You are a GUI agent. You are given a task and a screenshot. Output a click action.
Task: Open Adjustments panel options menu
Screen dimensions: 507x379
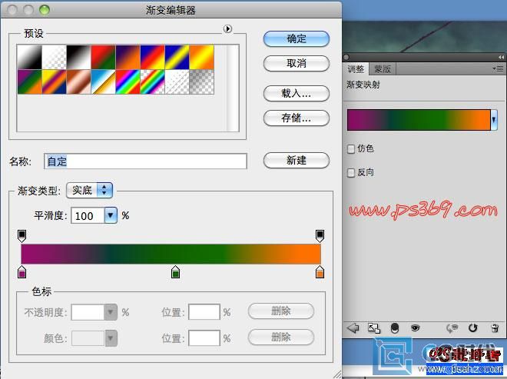pyautogui.click(x=499, y=68)
